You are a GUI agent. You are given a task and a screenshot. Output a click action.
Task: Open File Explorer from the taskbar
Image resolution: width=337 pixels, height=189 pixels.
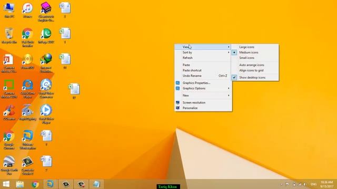[20, 184]
